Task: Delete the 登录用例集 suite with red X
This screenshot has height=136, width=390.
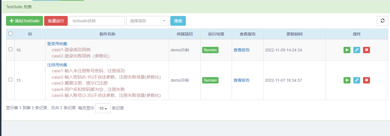Action: tap(366, 50)
